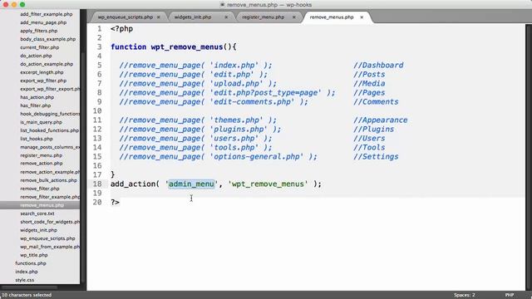Open export_wp_filter.php in sidebar

pyautogui.click(x=43, y=81)
